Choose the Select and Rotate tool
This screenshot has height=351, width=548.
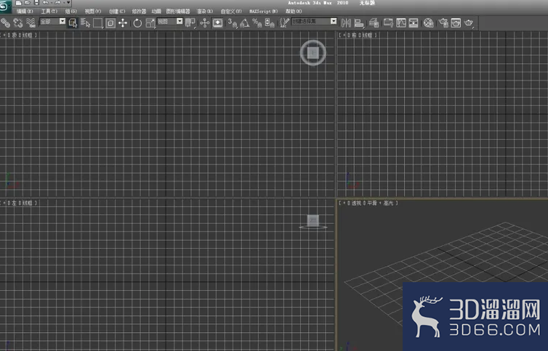137,23
